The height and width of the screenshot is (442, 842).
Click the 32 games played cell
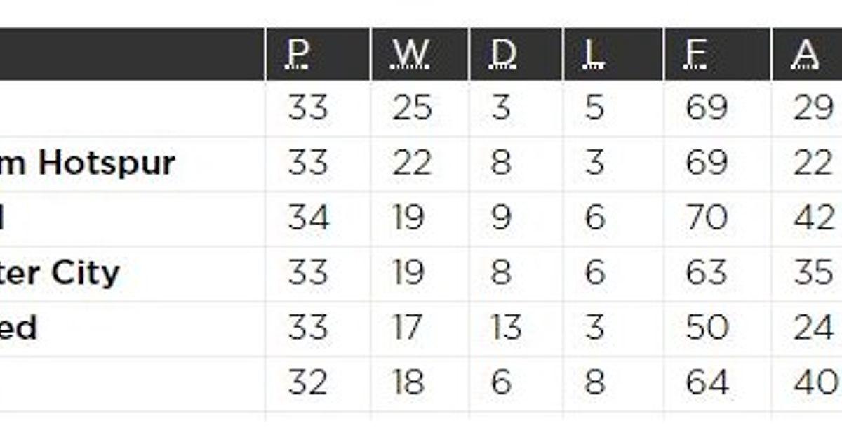pyautogui.click(x=307, y=383)
